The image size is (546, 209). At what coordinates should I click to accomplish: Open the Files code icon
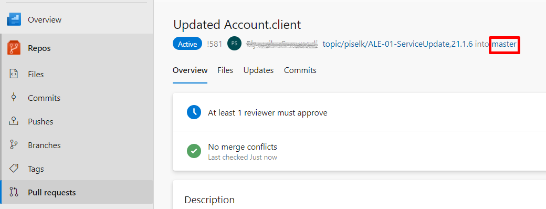(x=14, y=74)
